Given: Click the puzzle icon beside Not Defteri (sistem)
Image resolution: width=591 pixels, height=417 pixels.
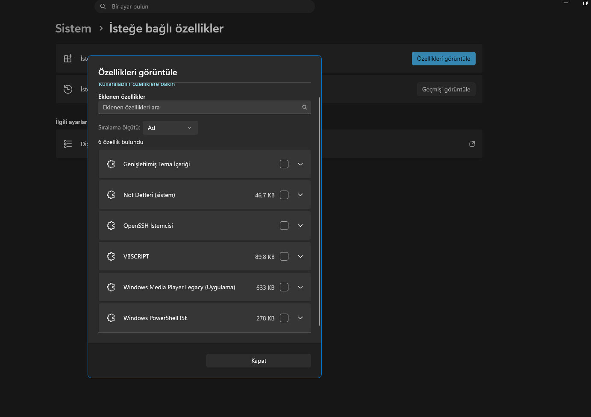Looking at the screenshot, I should point(111,195).
